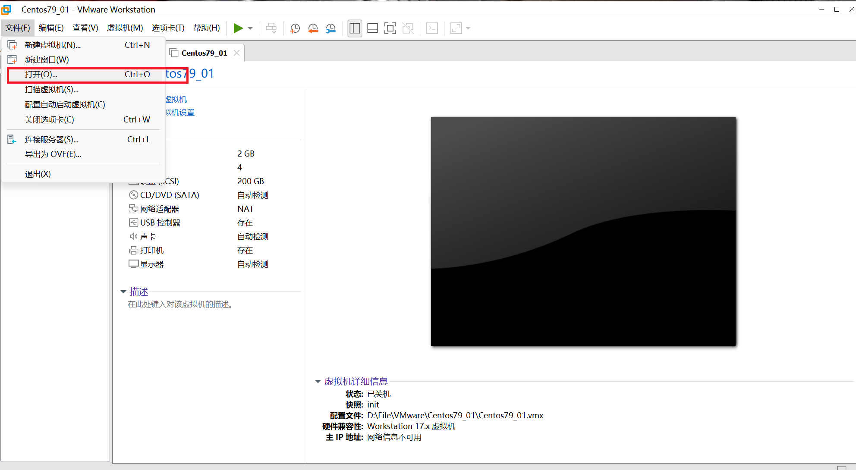Viewport: 856px width, 470px height.
Task: Click the sound card speaker icon
Action: coord(133,236)
